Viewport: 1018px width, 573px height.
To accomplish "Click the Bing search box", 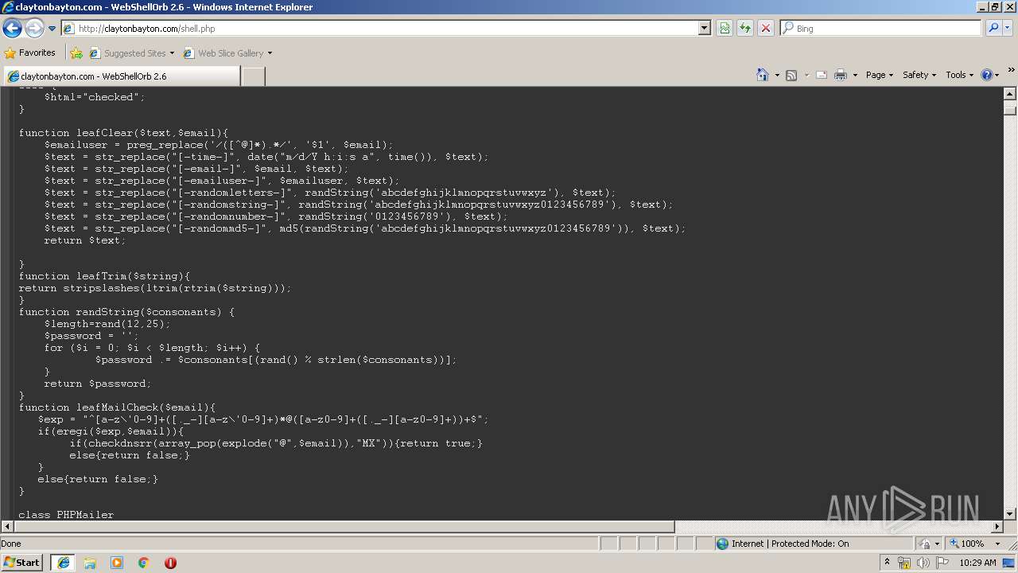I will point(880,28).
